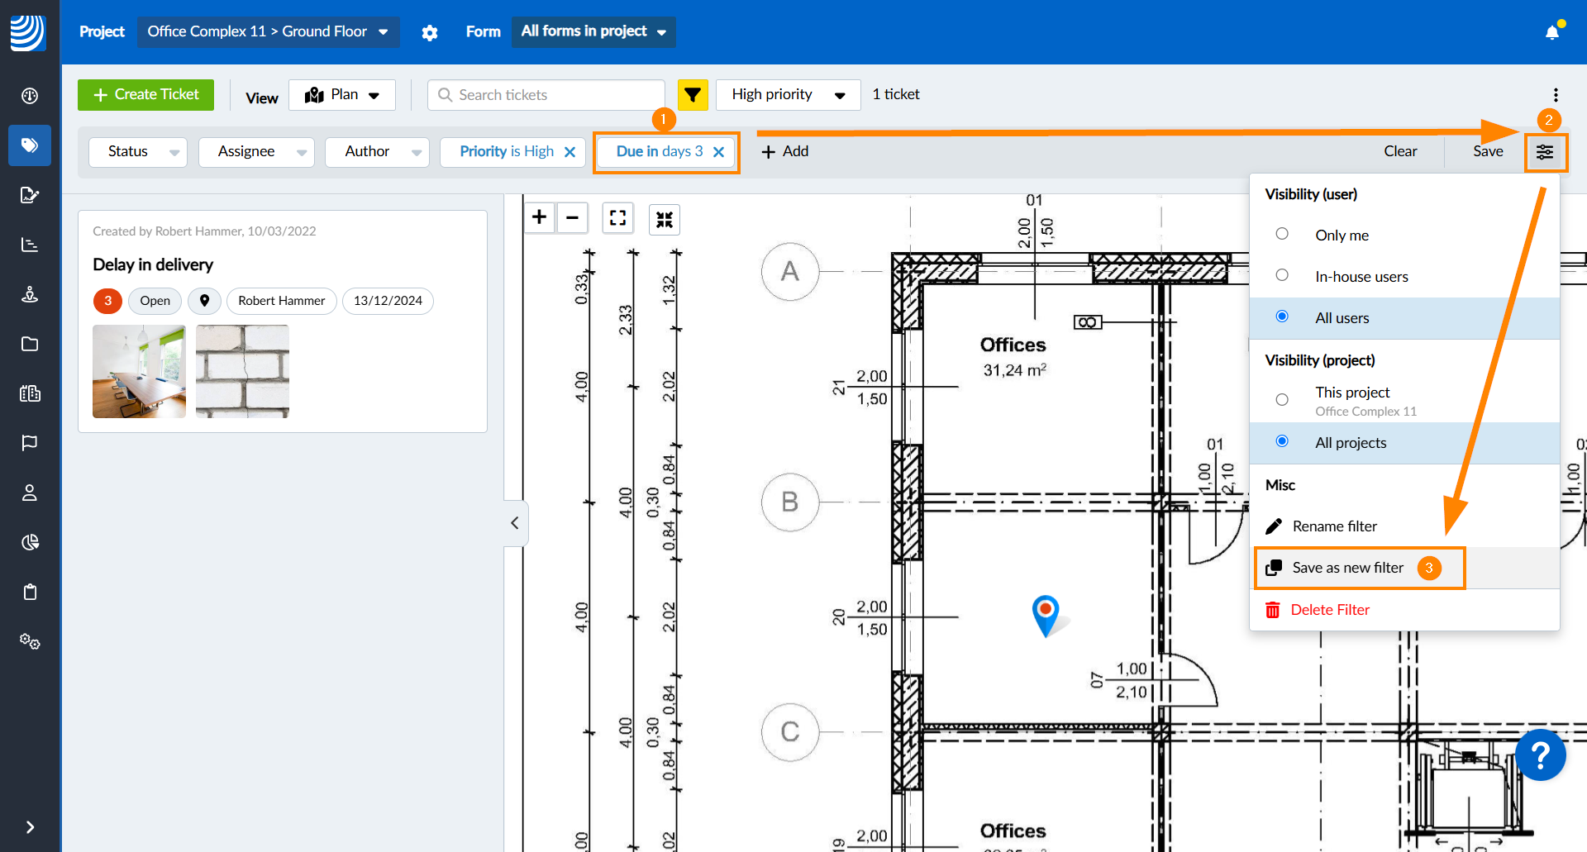Image resolution: width=1587 pixels, height=852 pixels.
Task: Zoom in on the floor plan
Action: point(539,218)
